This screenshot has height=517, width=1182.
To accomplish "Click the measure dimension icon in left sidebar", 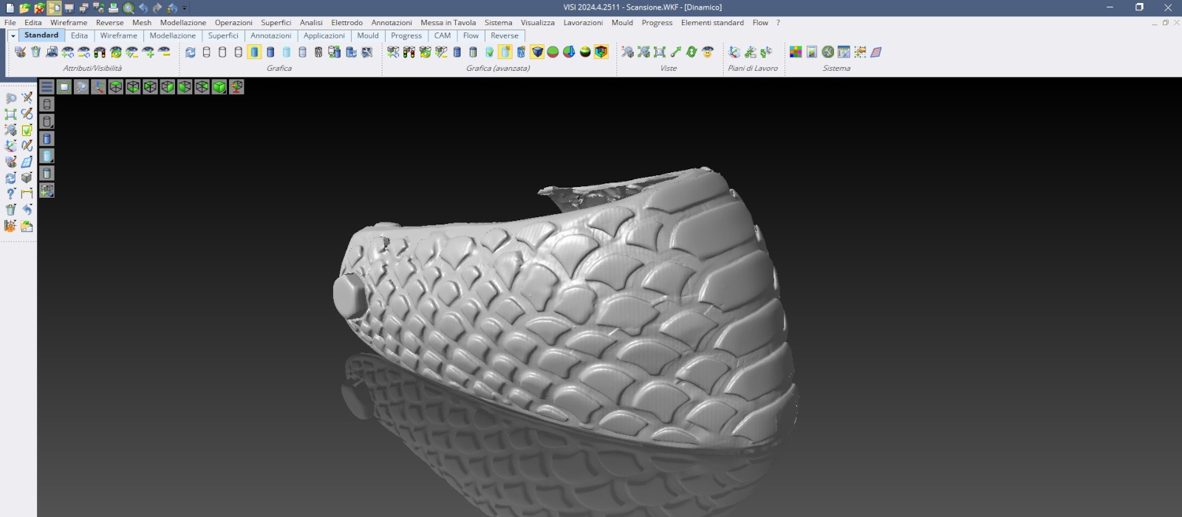I will pos(27,194).
